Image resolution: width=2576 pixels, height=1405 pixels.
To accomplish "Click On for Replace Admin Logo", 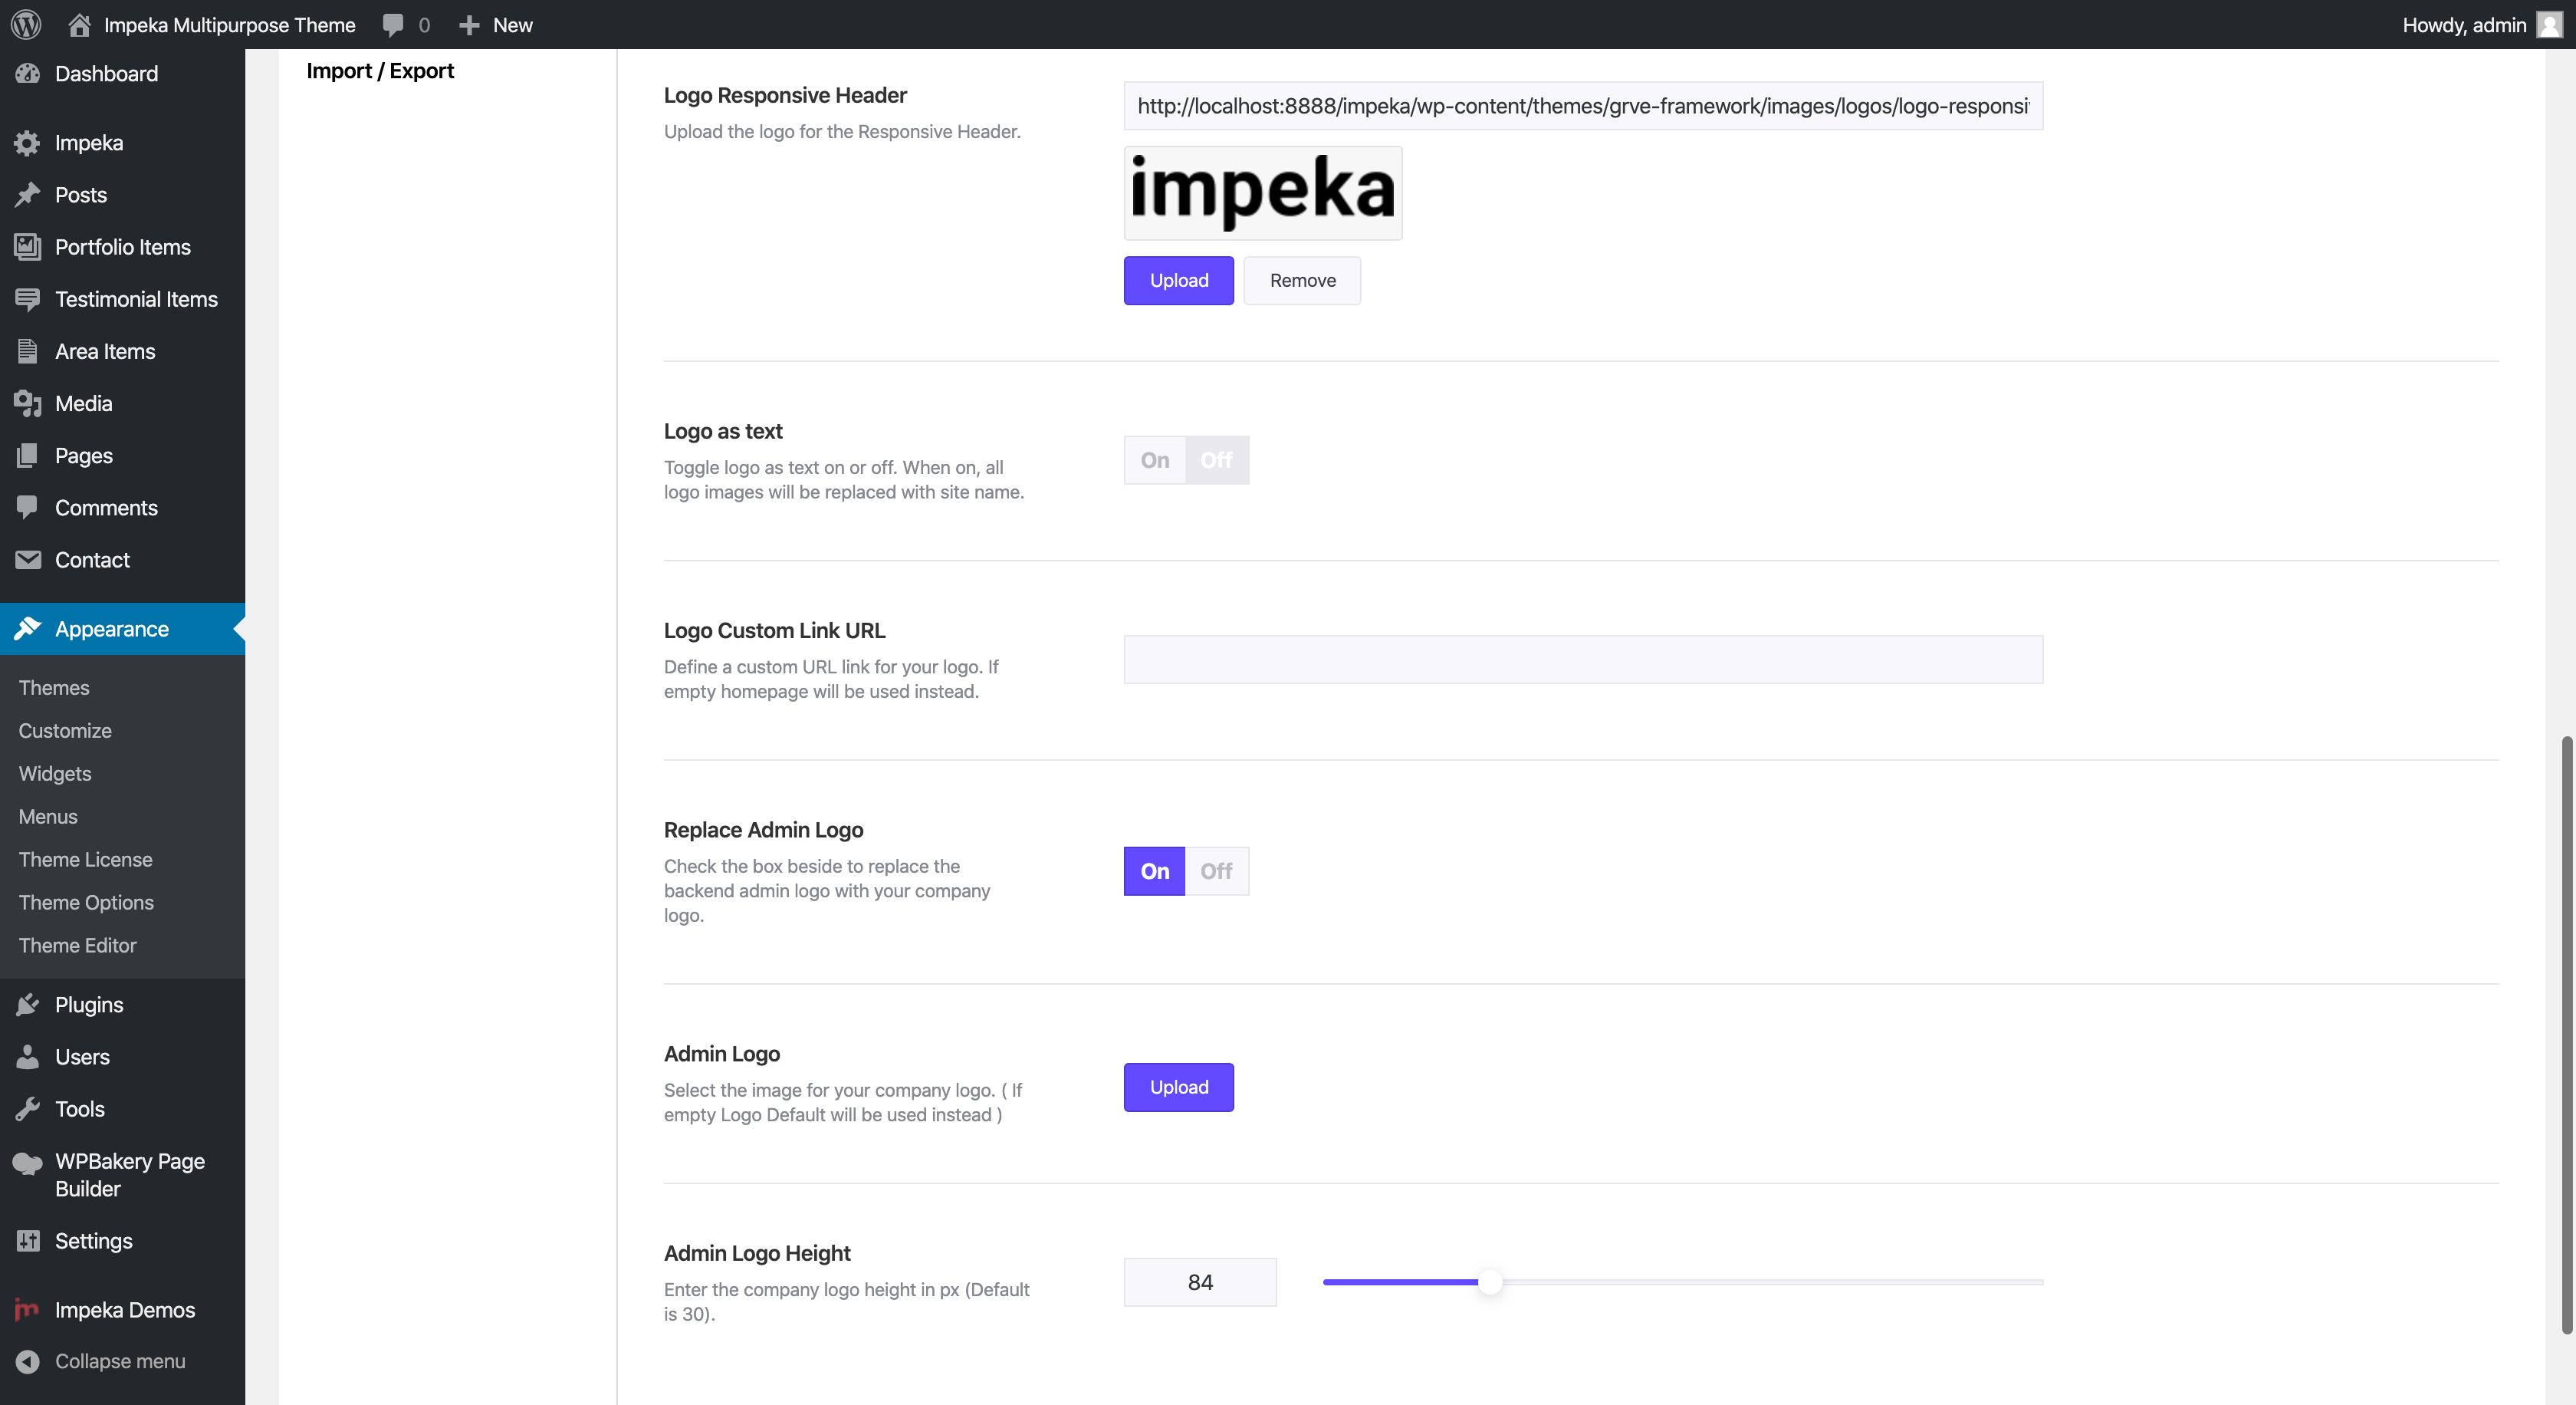I will click(x=1154, y=871).
